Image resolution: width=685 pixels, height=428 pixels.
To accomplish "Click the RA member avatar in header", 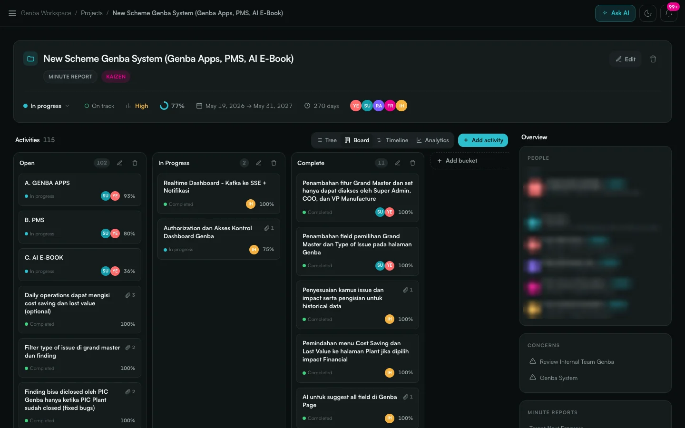I will (379, 106).
